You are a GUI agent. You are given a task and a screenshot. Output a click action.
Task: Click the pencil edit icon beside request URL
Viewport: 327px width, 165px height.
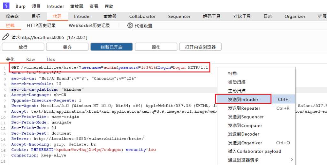pos(5,37)
